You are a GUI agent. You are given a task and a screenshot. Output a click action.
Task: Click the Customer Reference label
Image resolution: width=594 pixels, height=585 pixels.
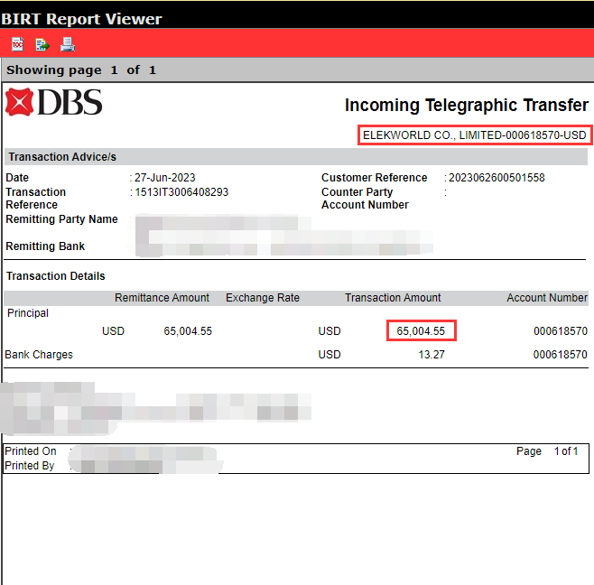tap(375, 178)
